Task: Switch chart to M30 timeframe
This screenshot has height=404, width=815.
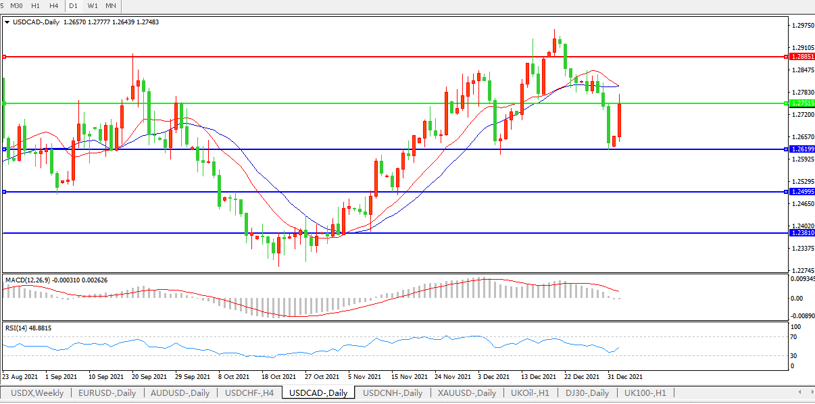Action: point(17,5)
